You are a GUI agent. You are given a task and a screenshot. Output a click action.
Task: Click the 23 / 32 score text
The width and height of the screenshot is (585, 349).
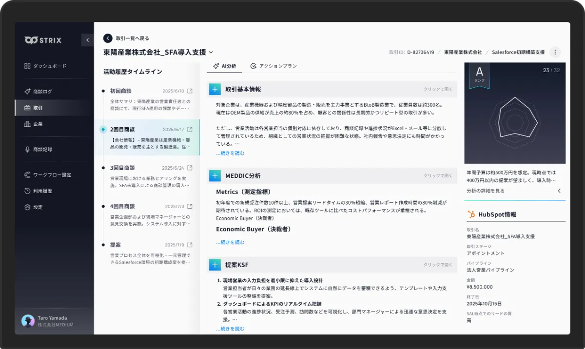(x=551, y=71)
